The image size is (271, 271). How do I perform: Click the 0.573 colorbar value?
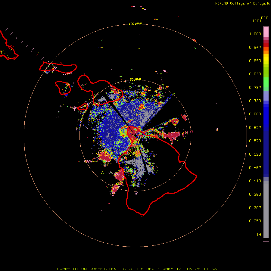pyautogui.click(x=255, y=141)
